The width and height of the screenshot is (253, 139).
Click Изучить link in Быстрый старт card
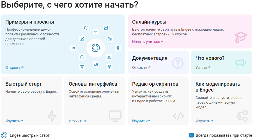click(x=14, y=121)
